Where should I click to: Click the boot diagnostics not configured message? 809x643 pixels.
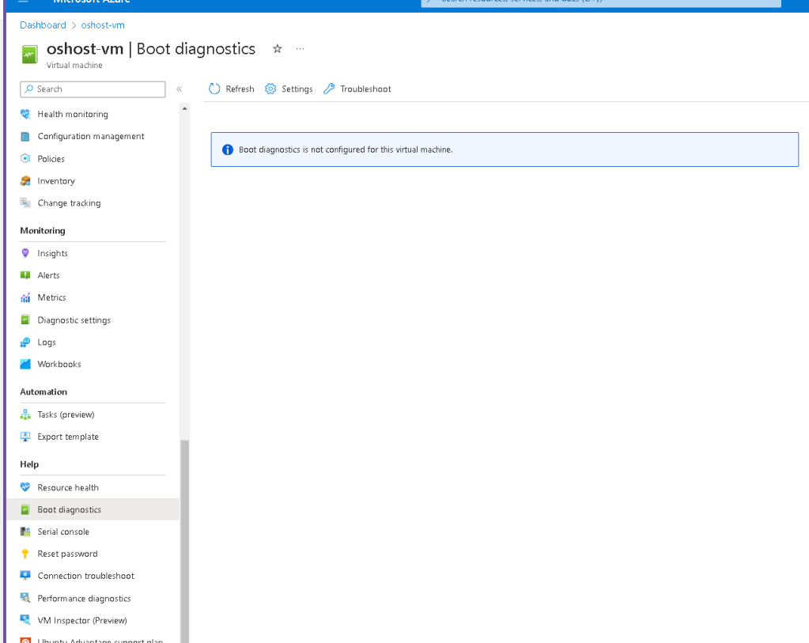point(346,149)
